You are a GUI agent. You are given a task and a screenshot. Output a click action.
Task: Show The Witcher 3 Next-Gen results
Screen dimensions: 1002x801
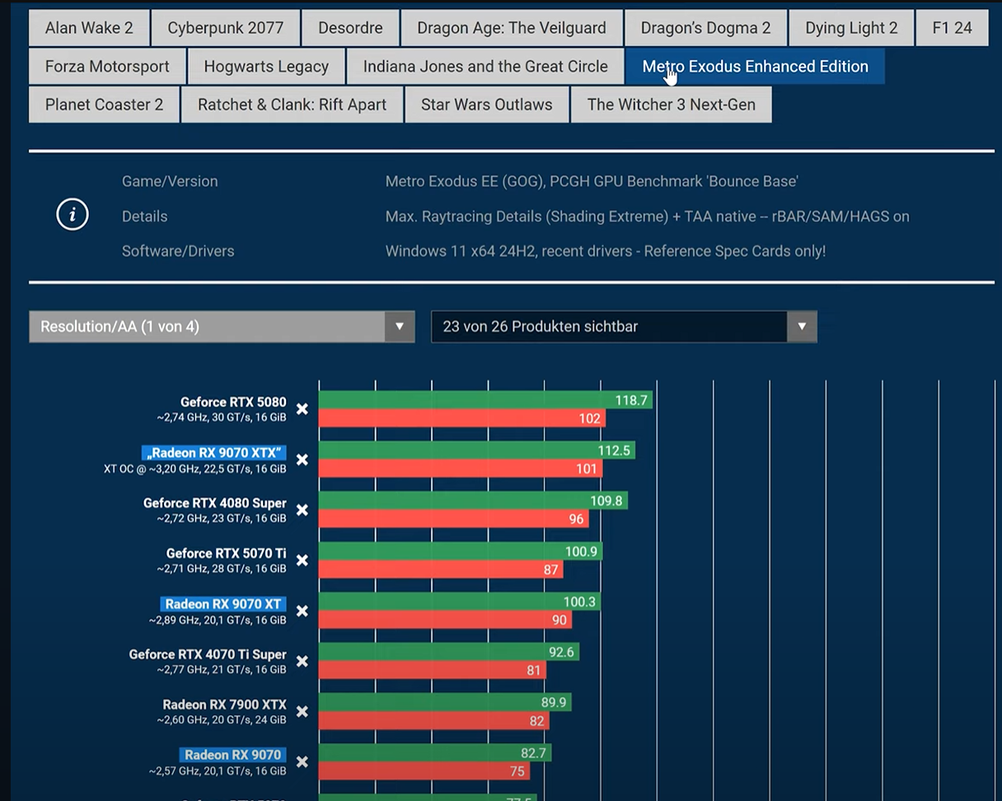click(x=671, y=105)
